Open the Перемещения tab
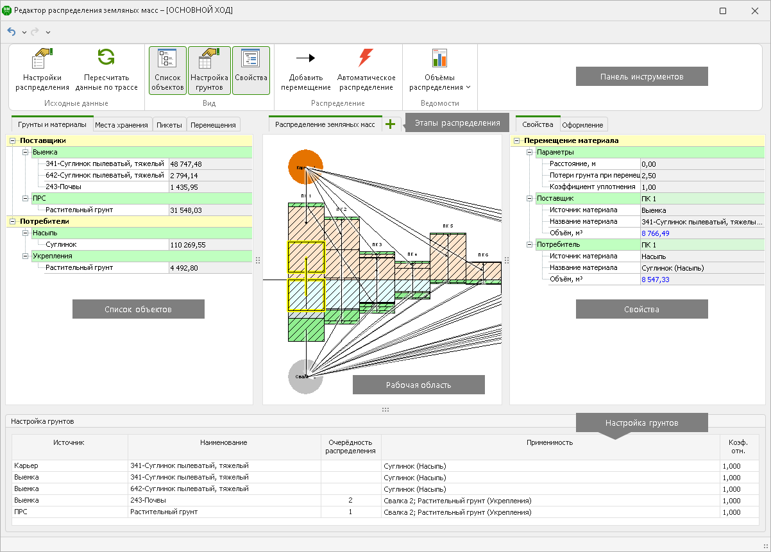 point(213,125)
